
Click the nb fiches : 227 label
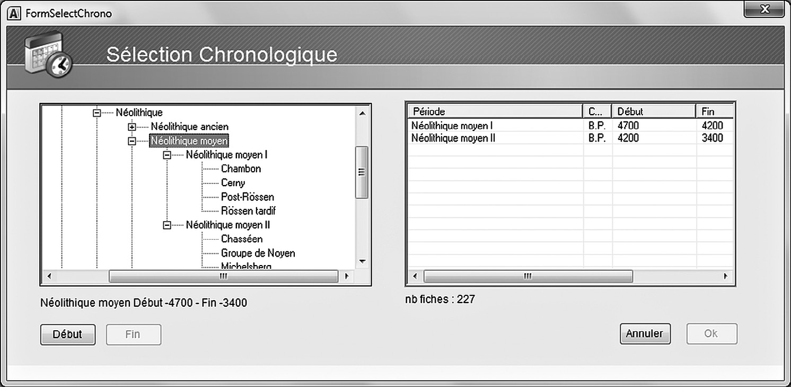440,300
